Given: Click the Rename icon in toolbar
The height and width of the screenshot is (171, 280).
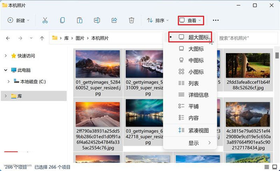Looking at the screenshot, I should click(97, 20).
